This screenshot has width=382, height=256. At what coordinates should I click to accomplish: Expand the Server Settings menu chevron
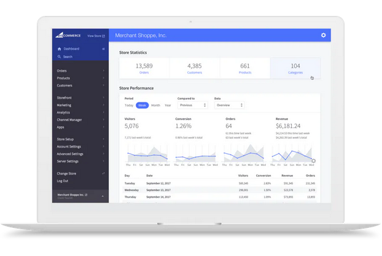(104, 161)
